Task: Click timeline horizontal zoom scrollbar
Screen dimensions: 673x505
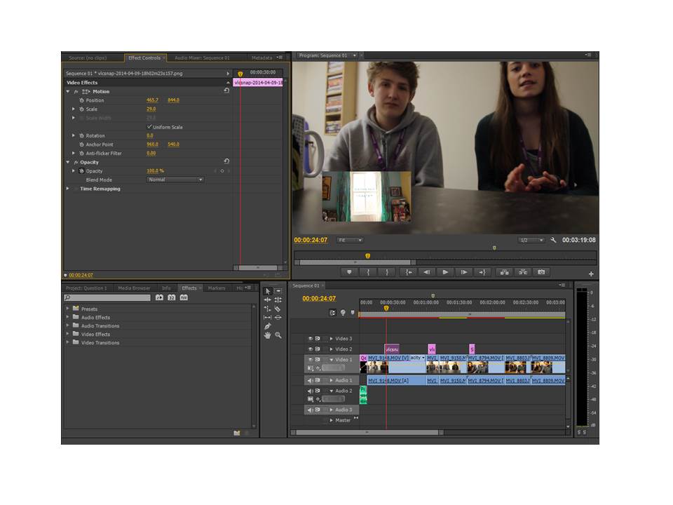Action: [367, 433]
